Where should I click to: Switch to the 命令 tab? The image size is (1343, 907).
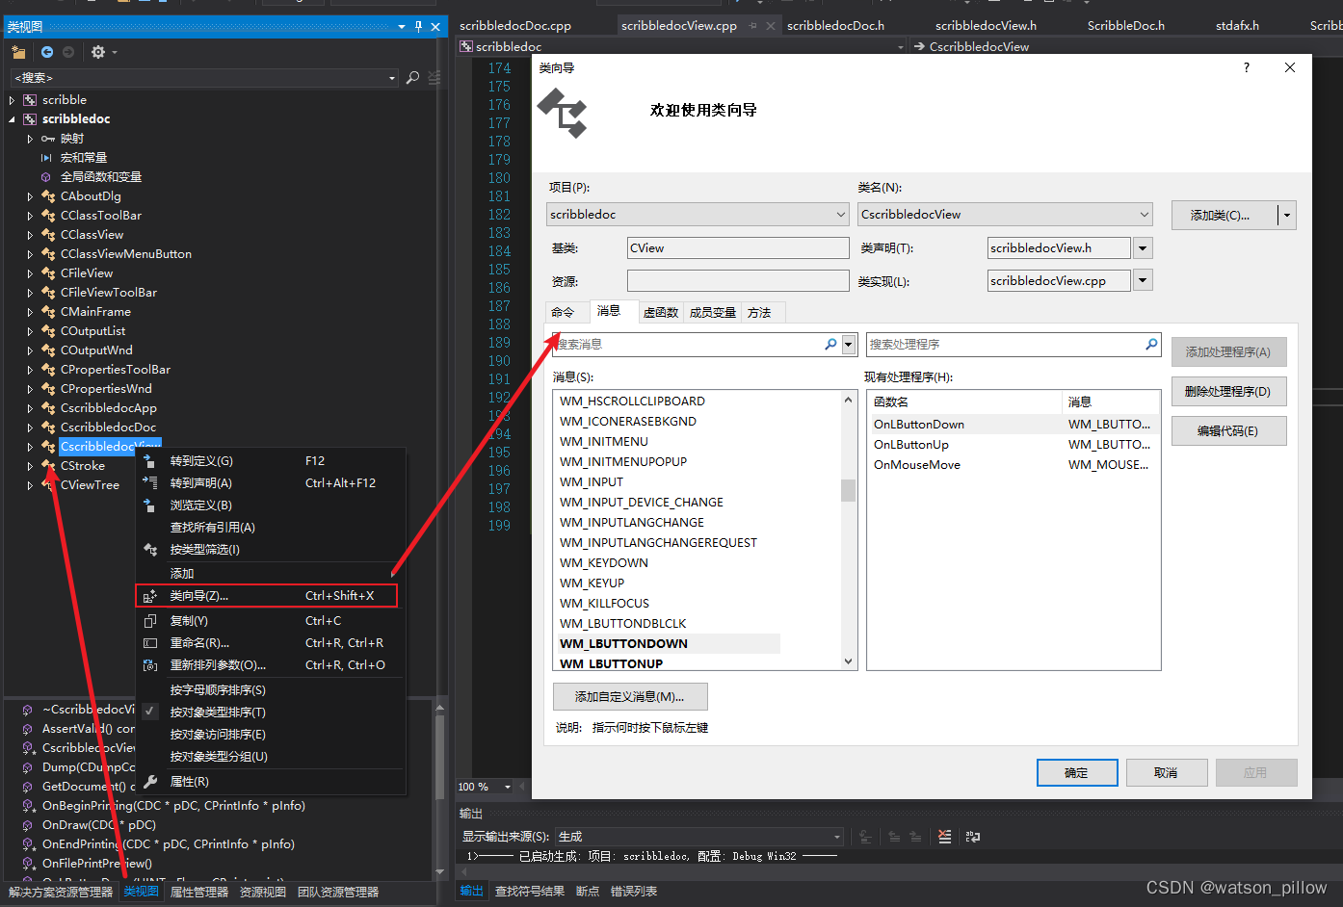[563, 312]
